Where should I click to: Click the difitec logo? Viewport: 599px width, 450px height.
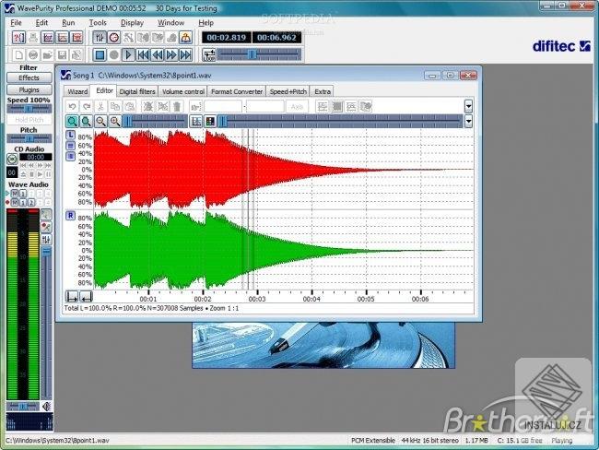(561, 46)
